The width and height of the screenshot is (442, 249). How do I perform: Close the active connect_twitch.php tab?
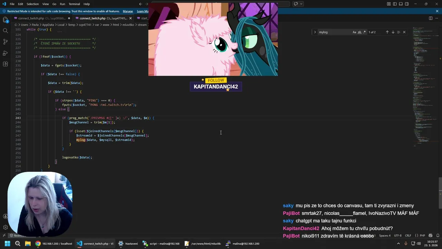[x=131, y=18]
